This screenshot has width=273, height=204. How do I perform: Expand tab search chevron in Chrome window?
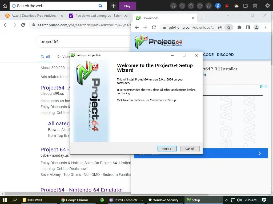[228, 15]
